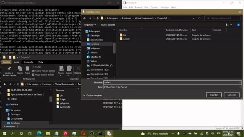244x137 pixels.
Task: Switch to Vista tab in File Explorer
Action: click(40, 62)
